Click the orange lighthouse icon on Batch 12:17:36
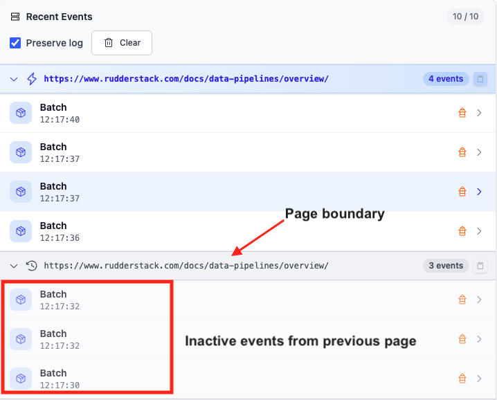Image resolution: width=497 pixels, height=400 pixels. 462,231
